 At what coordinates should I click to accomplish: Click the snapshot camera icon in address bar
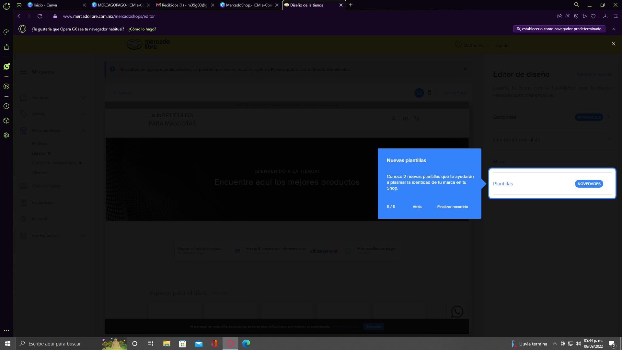pos(568,16)
